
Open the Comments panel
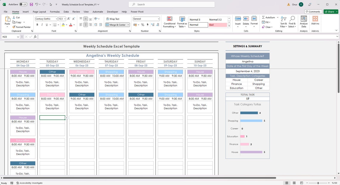[313, 11]
